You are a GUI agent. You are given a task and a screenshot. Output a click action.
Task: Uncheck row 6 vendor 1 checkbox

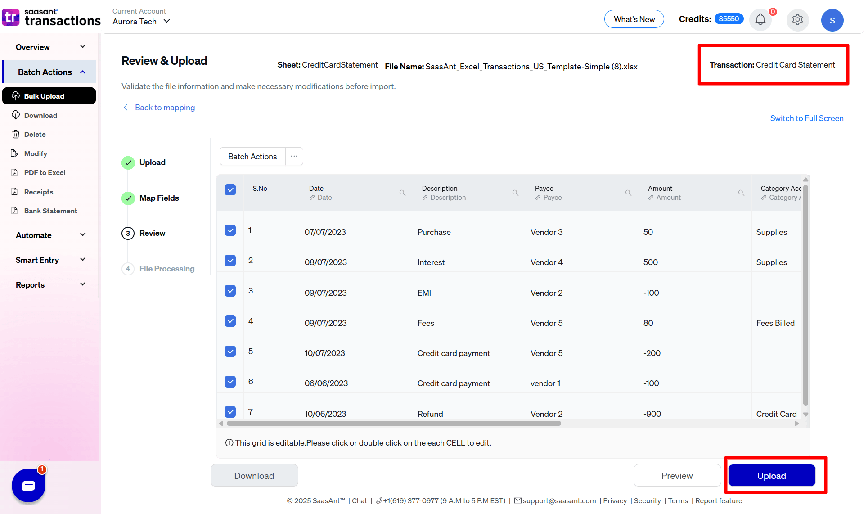pos(230,382)
